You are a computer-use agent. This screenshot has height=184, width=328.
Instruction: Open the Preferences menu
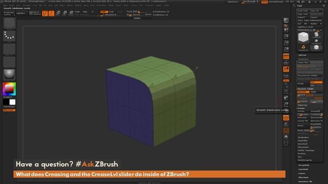point(101,6)
